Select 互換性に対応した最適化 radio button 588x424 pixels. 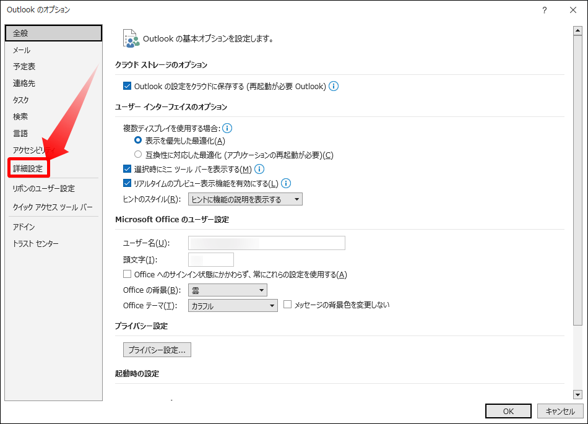[138, 155]
